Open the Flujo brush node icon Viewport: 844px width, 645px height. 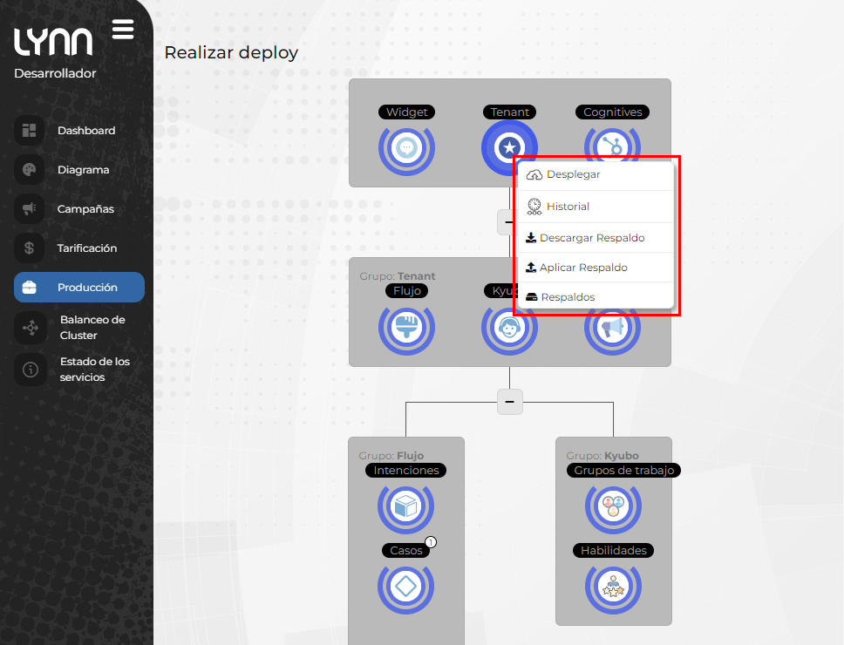(x=406, y=328)
